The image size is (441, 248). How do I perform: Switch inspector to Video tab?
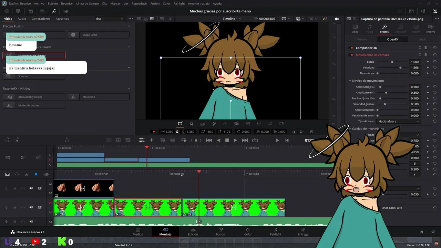[355, 29]
